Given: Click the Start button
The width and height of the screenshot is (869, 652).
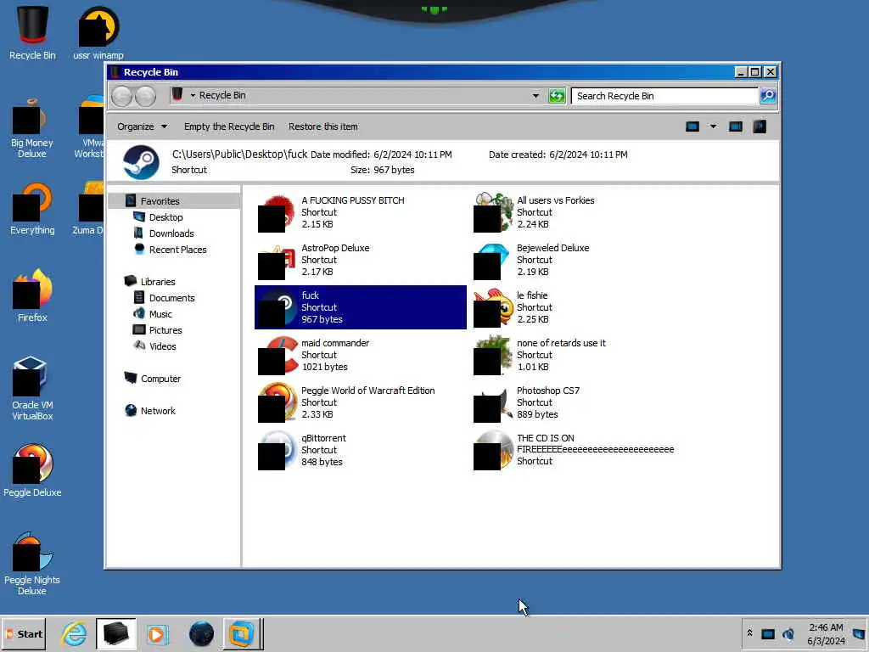Looking at the screenshot, I should [x=24, y=634].
